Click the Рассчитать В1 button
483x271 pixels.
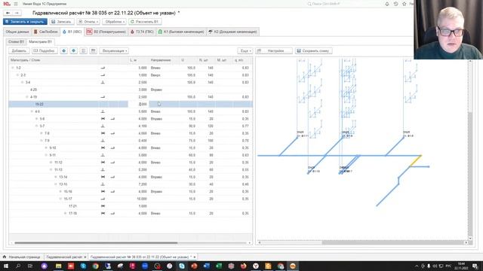tap(144, 22)
